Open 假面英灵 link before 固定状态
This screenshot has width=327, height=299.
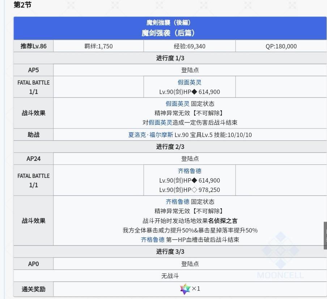(x=178, y=104)
